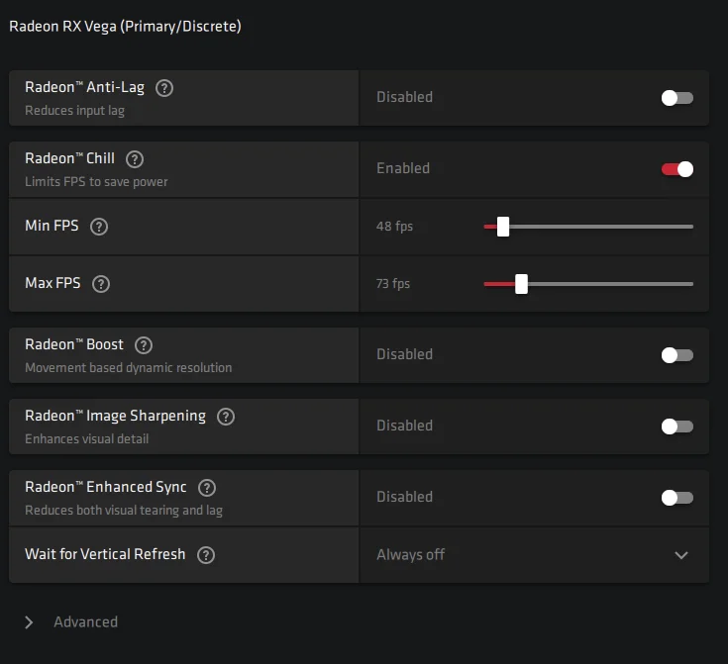Click the Radeon Image Sharpening label
728x664 pixels.
(115, 417)
